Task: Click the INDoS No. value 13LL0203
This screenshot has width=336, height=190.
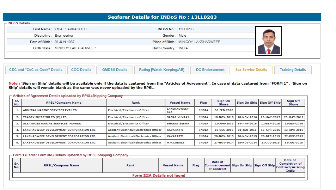Action: click(x=186, y=29)
